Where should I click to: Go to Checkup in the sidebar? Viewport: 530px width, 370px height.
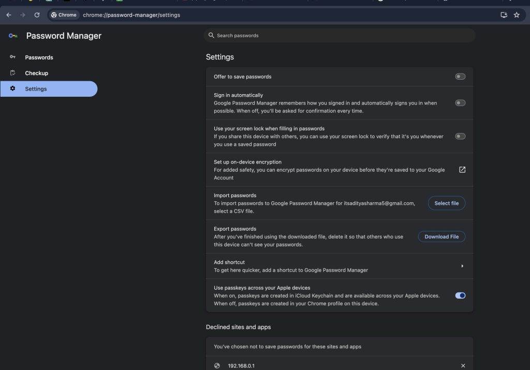coord(36,73)
